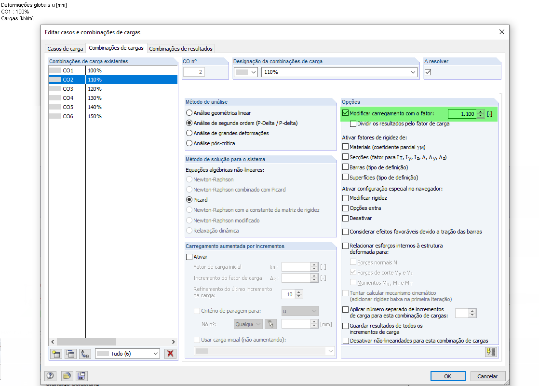The image size is (539, 386).
Task: Close the Editar casos e combinações dialog
Action: [x=501, y=32]
